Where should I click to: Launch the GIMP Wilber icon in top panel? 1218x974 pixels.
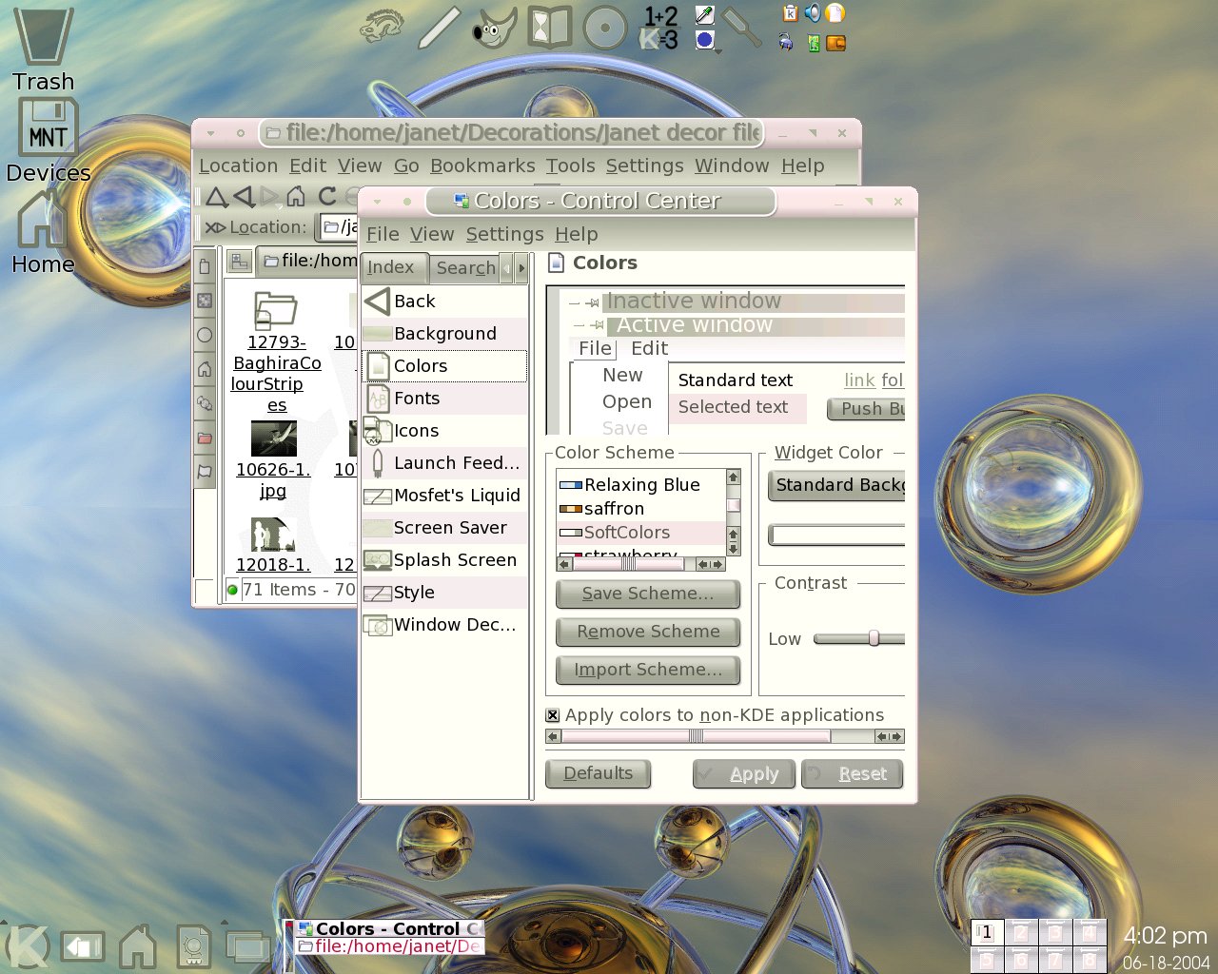(x=493, y=28)
